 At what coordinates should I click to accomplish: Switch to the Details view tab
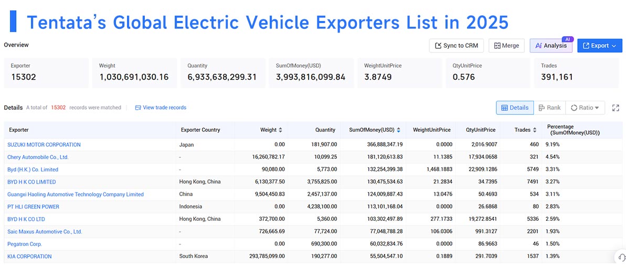(x=515, y=108)
